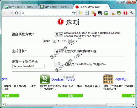Click the safe page URL input field

click(28, 66)
